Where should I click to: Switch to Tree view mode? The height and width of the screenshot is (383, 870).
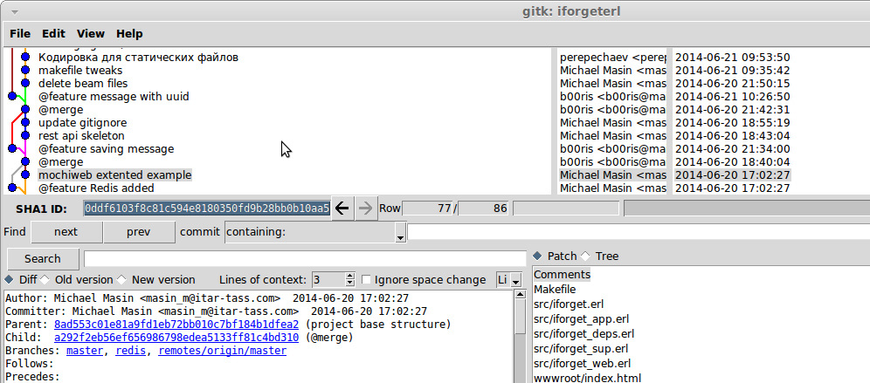point(585,256)
